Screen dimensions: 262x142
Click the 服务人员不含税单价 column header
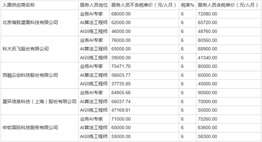pos(144,5)
